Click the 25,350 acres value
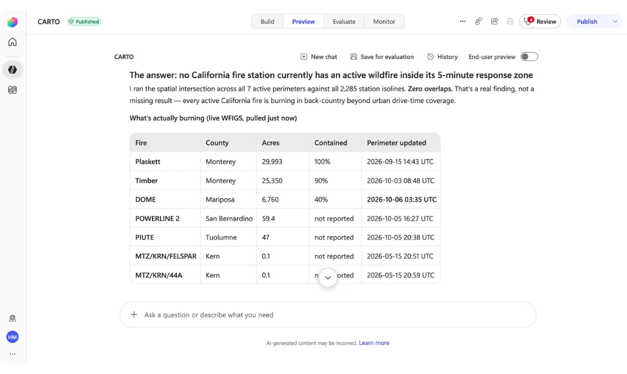The height and width of the screenshot is (374, 627). 272,181
